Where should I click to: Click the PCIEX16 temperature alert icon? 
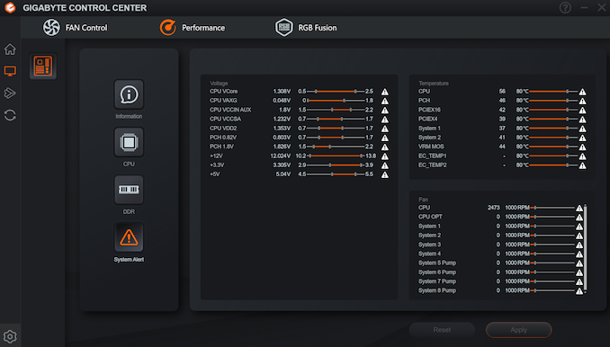[582, 110]
